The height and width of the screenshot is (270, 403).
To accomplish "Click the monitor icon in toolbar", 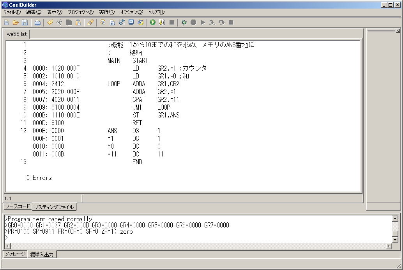I will (131, 23).
